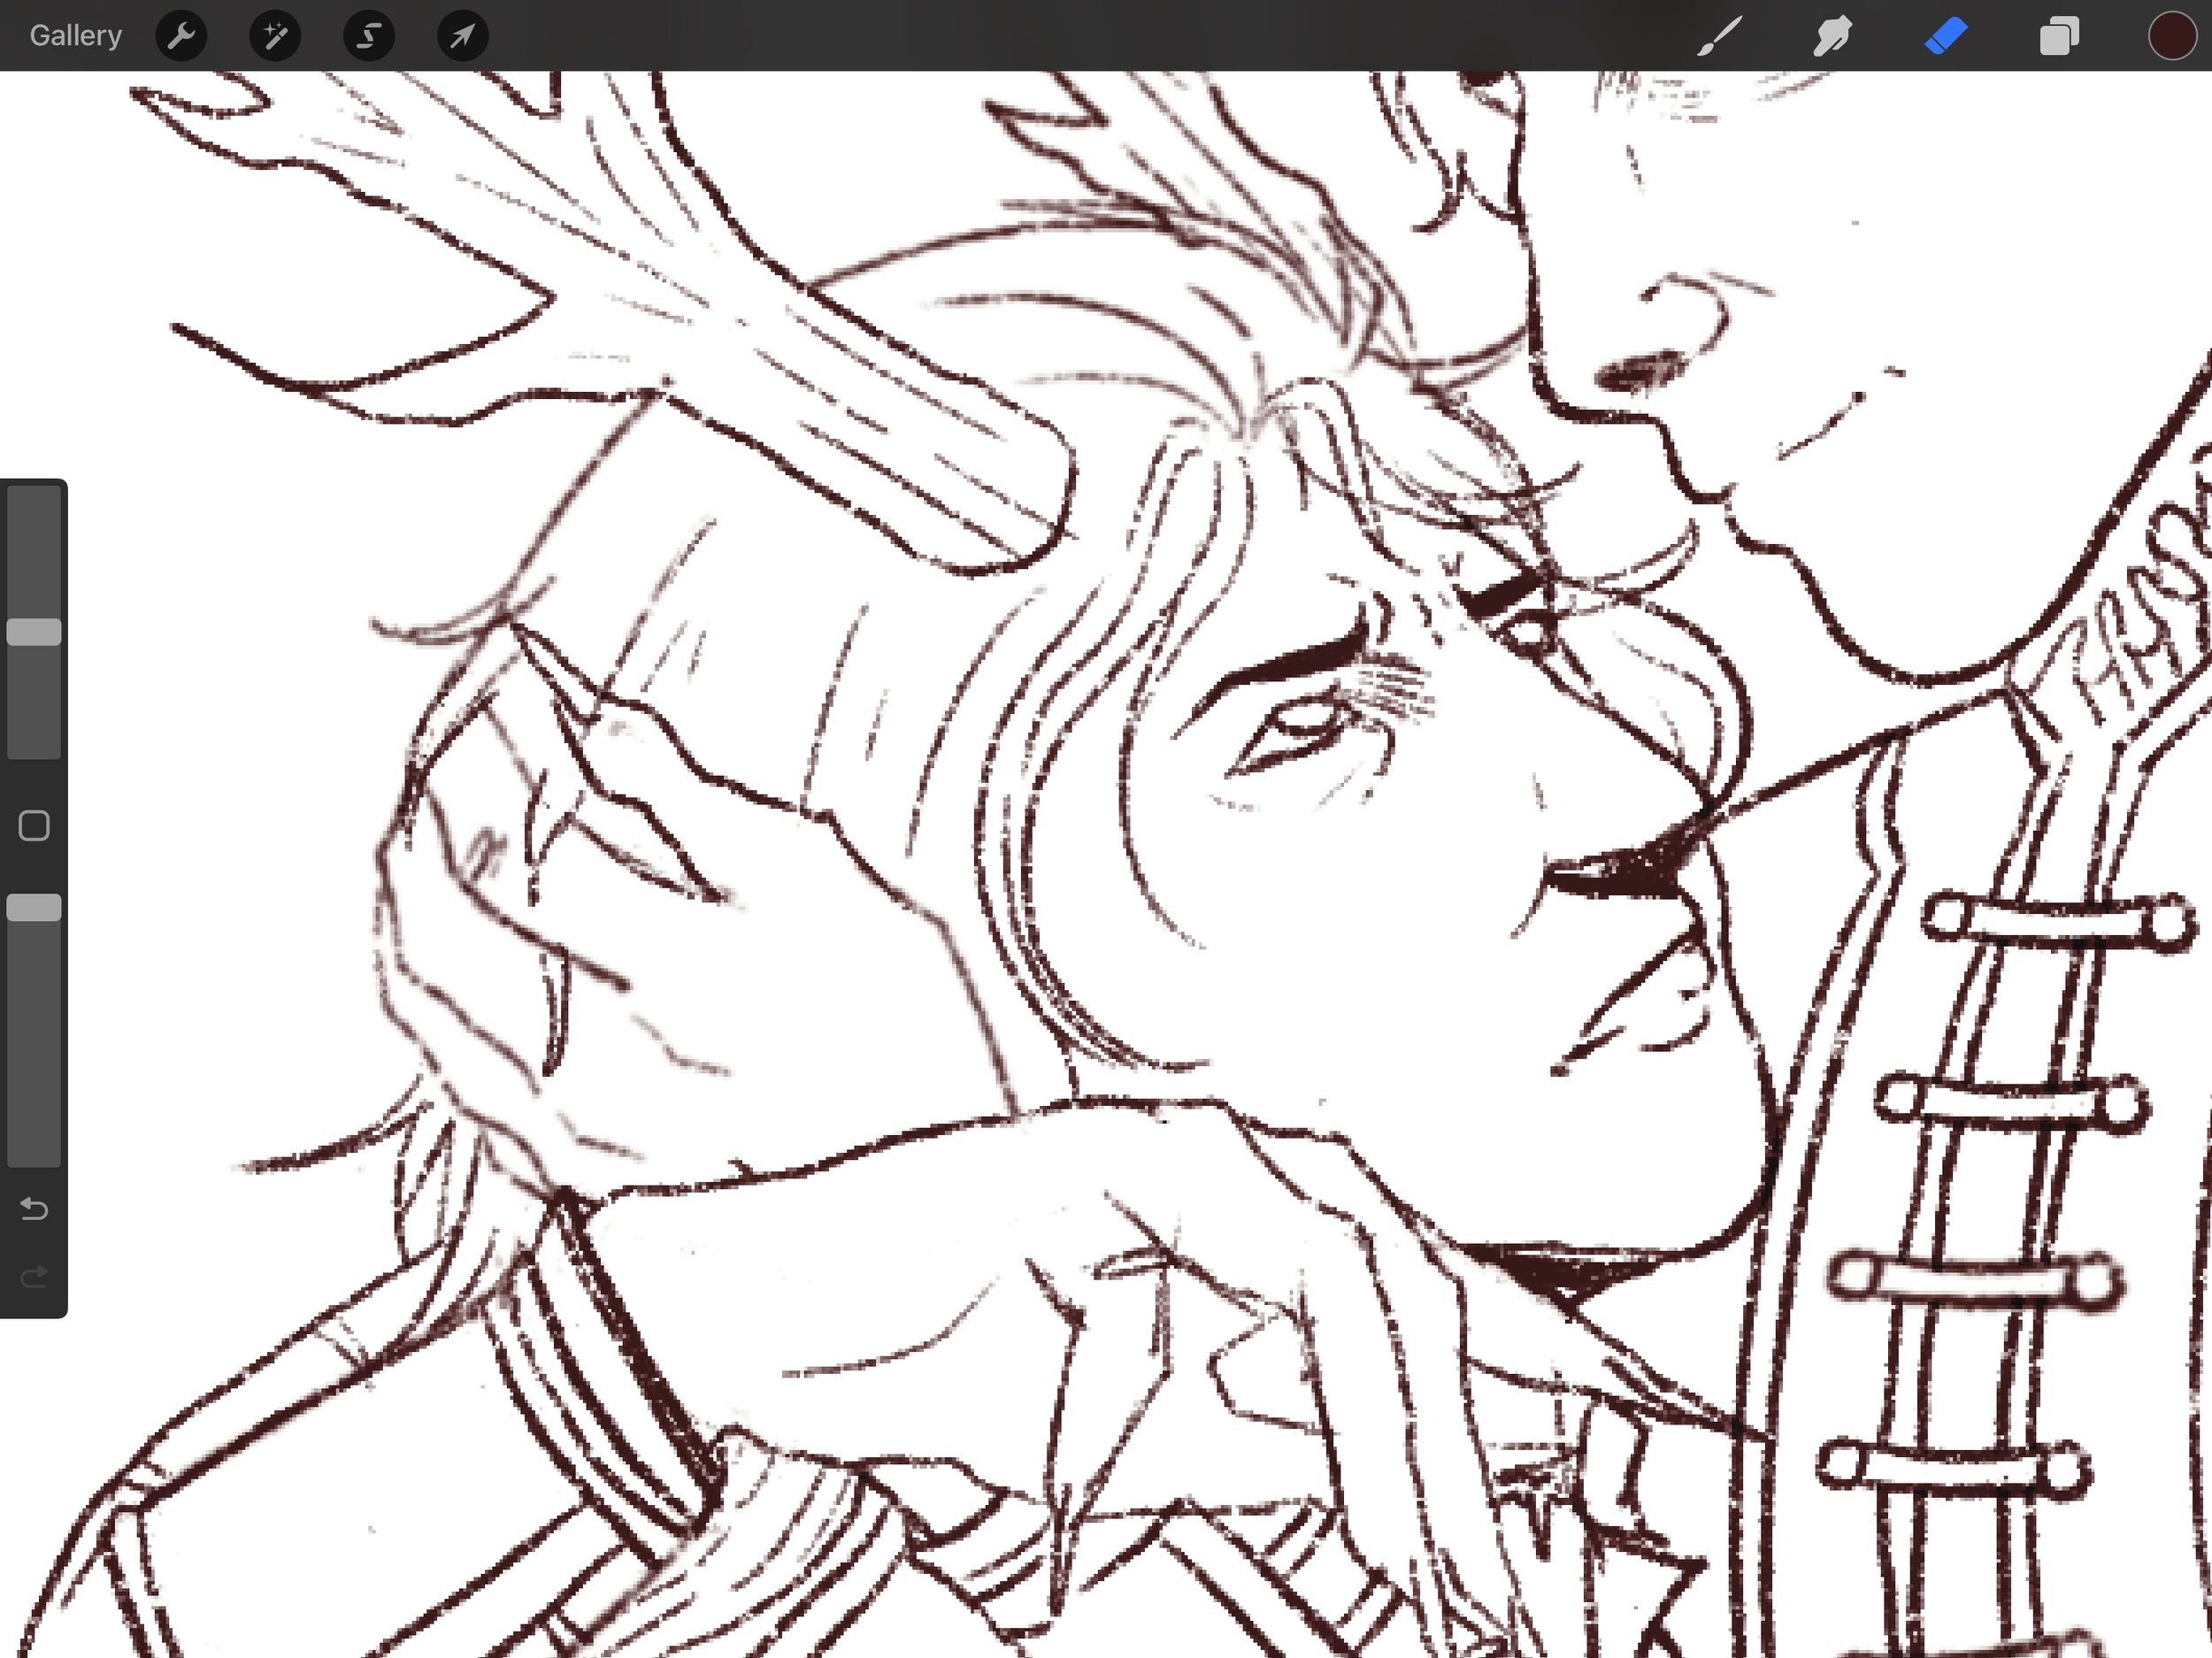Activate the Selection tool
The height and width of the screenshot is (1658, 2212).
click(x=368, y=36)
